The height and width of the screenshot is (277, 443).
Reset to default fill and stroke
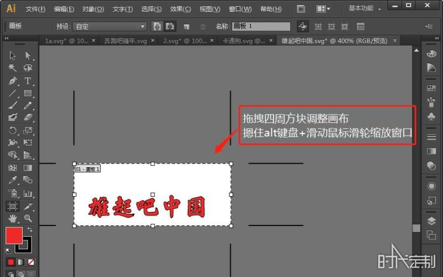coord(8,250)
